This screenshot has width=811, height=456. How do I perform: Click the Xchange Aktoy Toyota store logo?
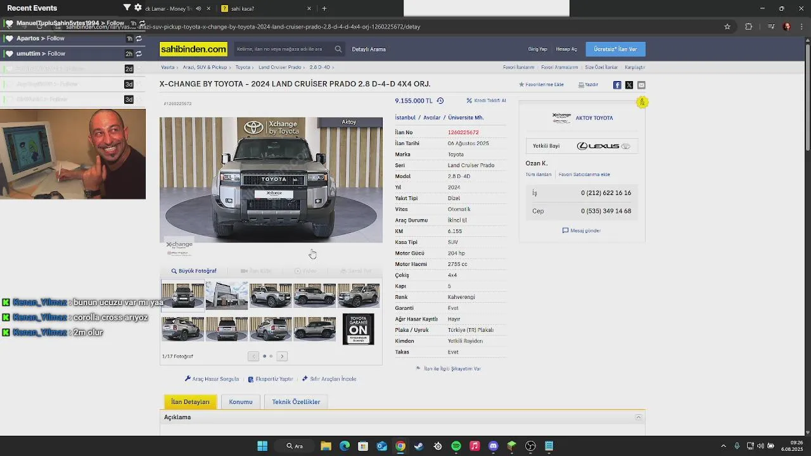(x=561, y=118)
